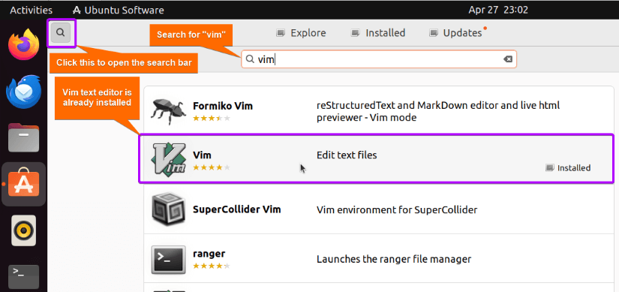Open Rhythmbox music player from the dock

pyautogui.click(x=24, y=230)
